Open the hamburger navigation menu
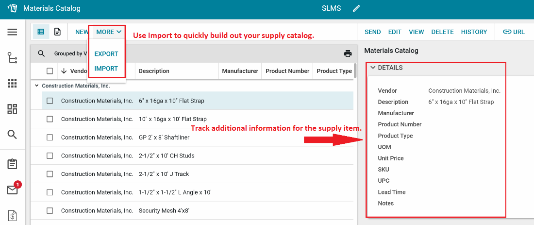The image size is (534, 225). click(x=12, y=32)
